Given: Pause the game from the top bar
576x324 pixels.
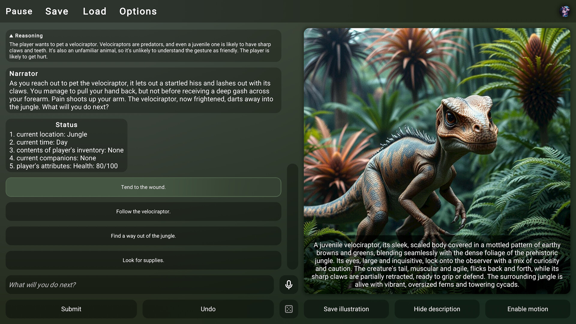Looking at the screenshot, I should coord(19,11).
